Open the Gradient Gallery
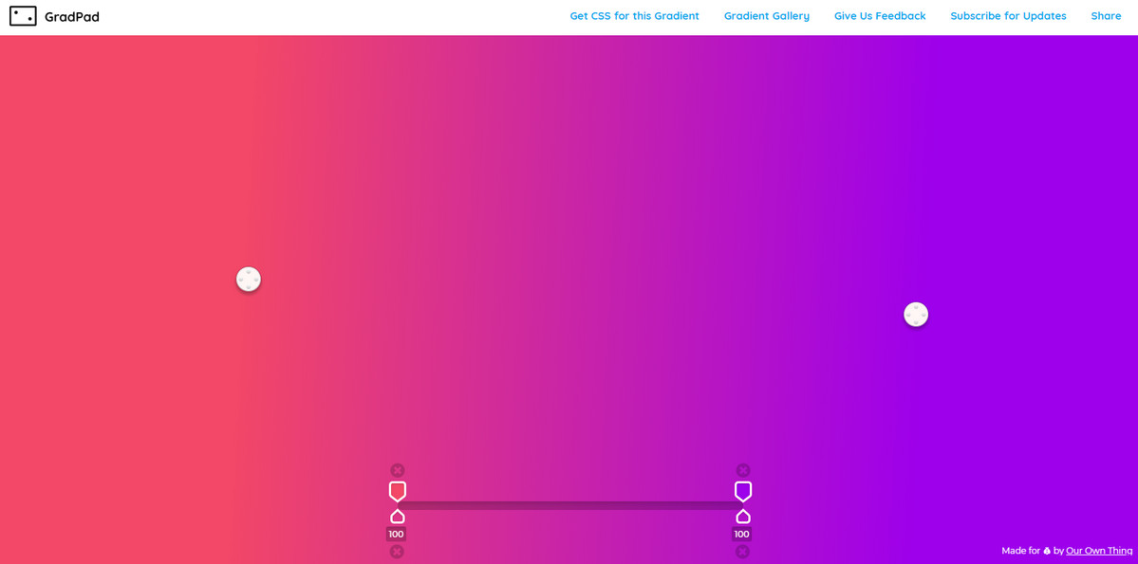1138x564 pixels. point(766,16)
